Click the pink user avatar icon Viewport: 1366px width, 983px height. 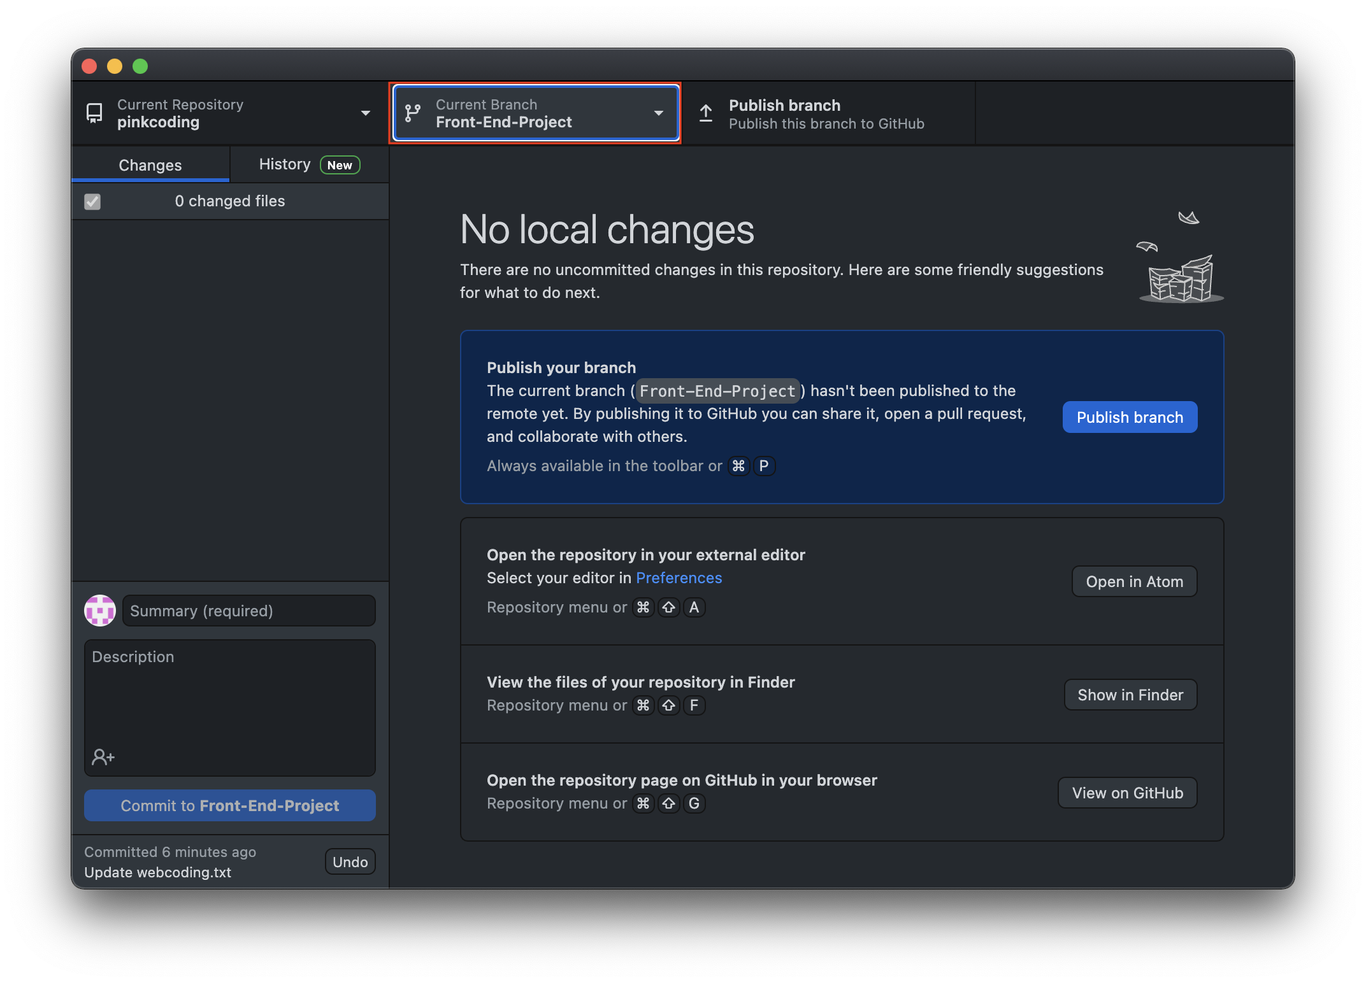(x=100, y=611)
